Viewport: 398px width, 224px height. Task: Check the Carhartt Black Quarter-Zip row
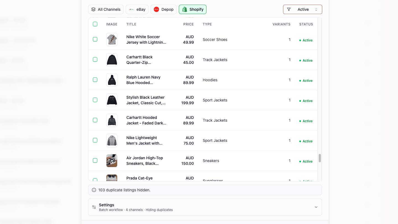95,60
